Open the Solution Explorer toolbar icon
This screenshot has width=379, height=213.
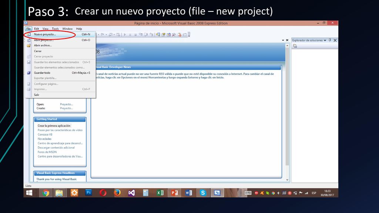pyautogui.click(x=158, y=34)
